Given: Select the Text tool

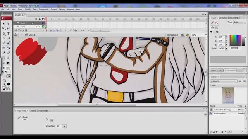Looking at the screenshot, I should [x=9, y=34].
